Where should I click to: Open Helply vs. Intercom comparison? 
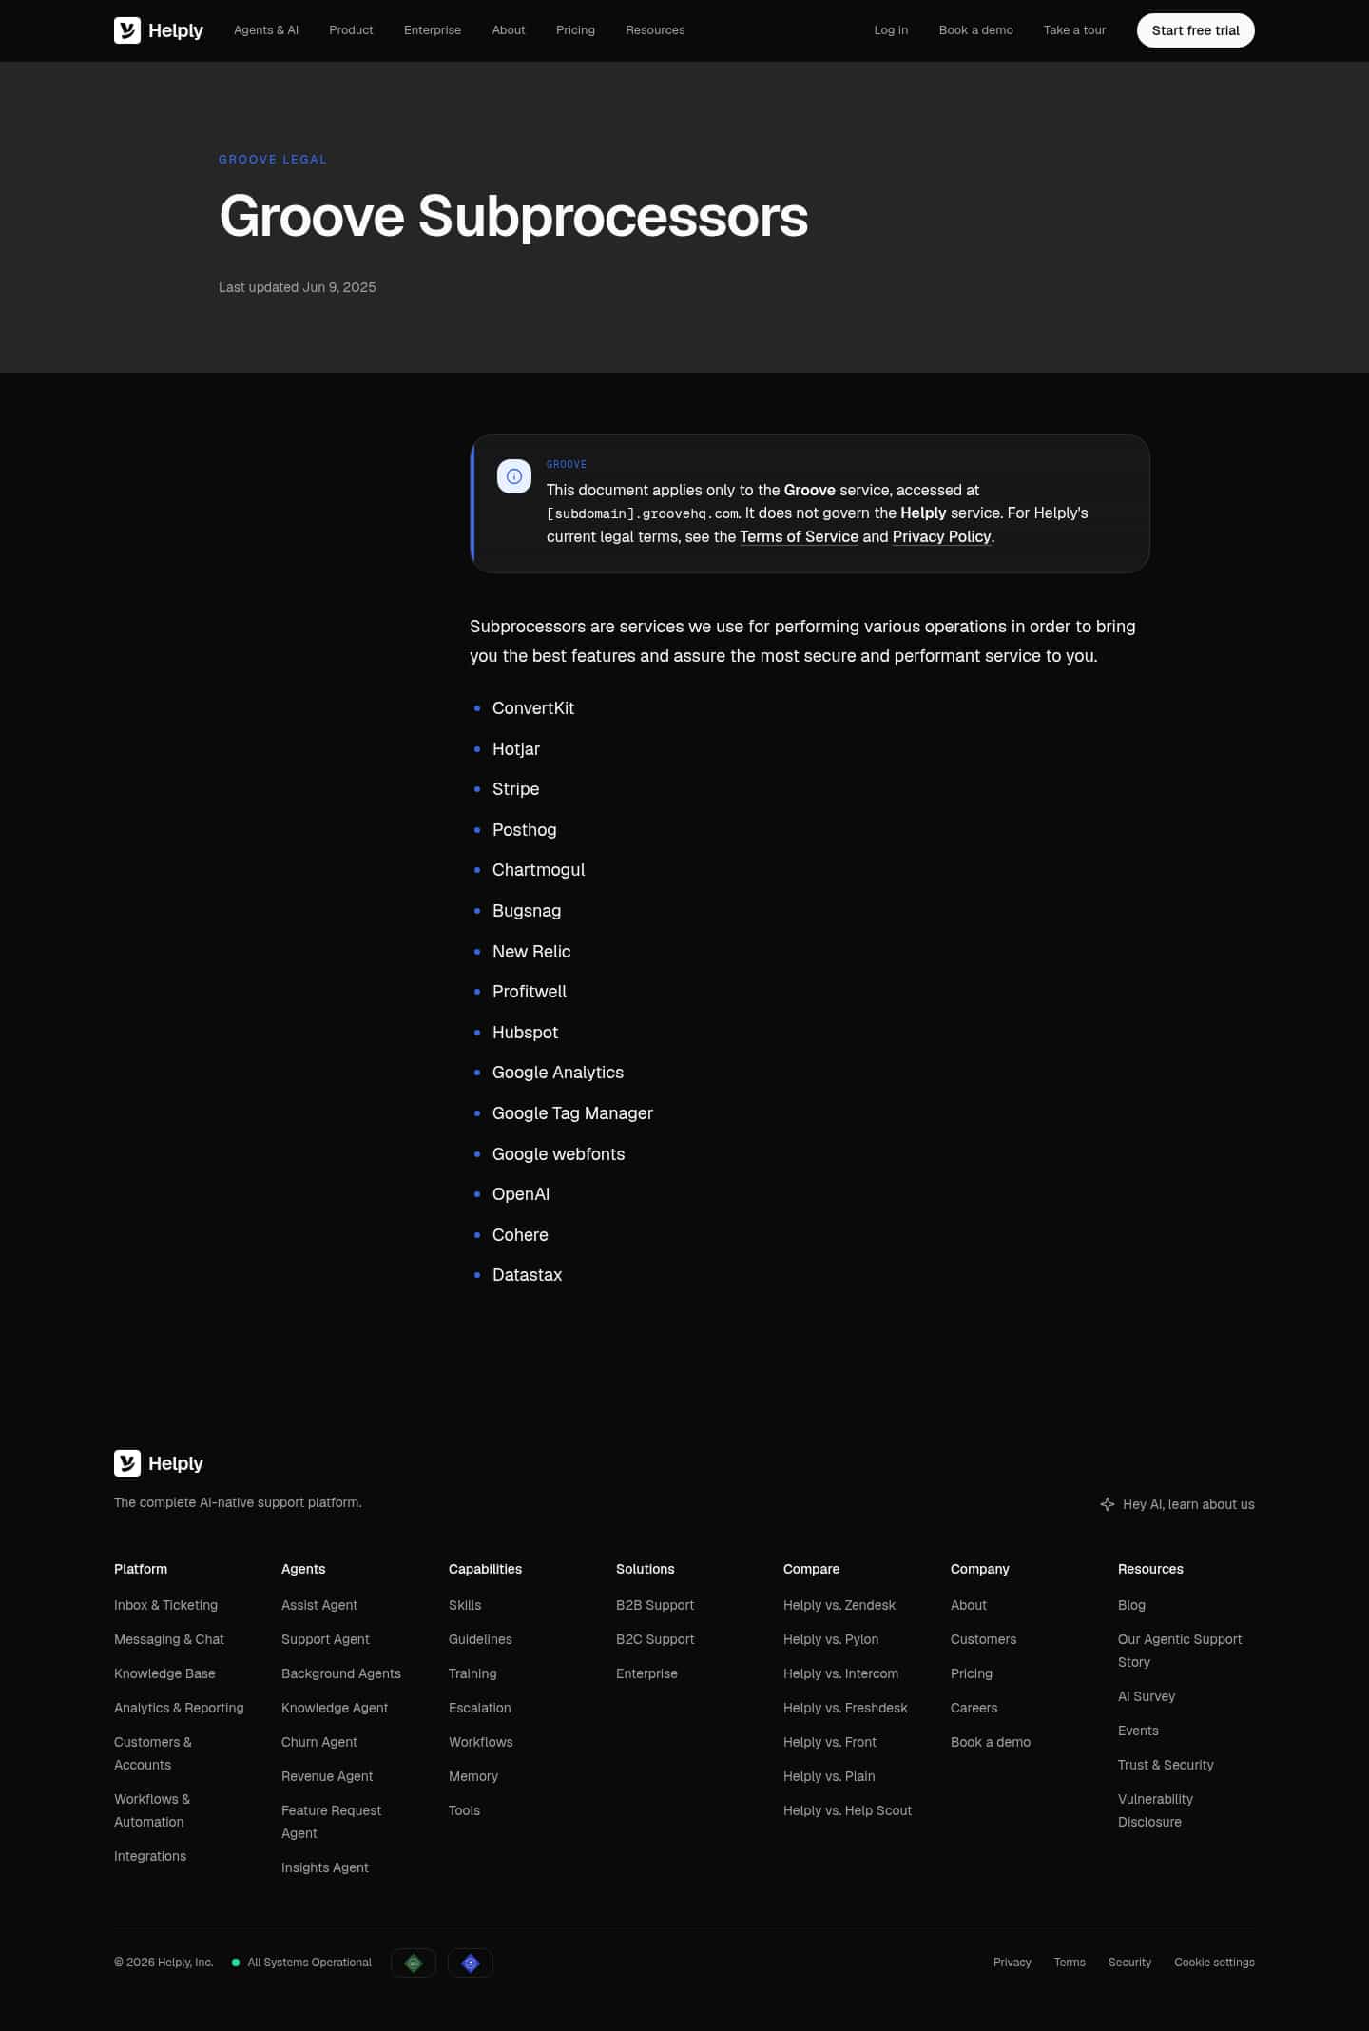[x=840, y=1673]
